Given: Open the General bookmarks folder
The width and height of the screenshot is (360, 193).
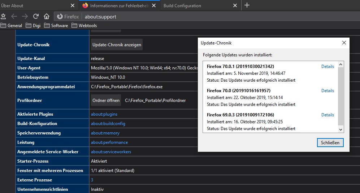Looking at the screenshot, I should [x=12, y=26].
